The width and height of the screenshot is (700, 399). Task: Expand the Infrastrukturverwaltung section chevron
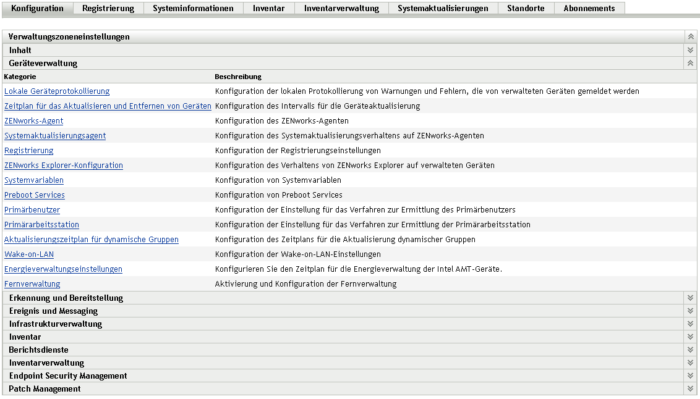pyautogui.click(x=691, y=324)
